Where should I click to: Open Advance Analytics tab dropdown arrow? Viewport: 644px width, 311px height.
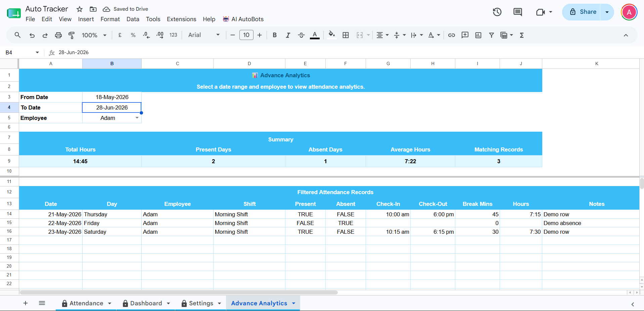coord(294,303)
